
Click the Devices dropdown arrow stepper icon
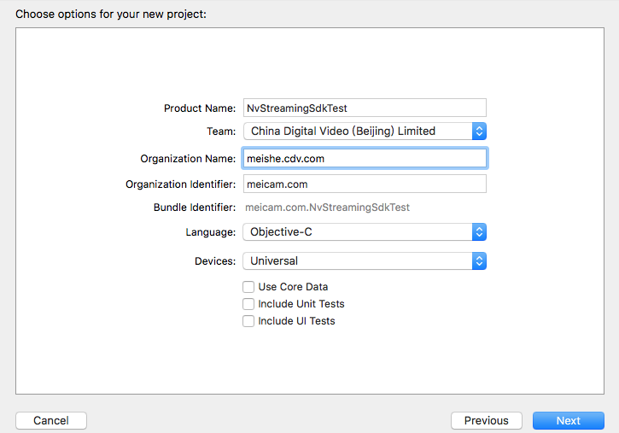479,260
